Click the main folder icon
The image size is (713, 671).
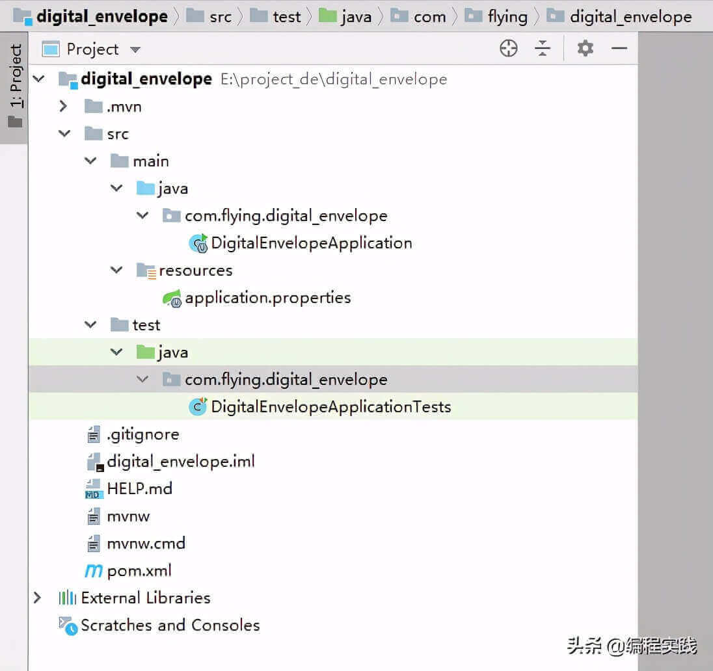[120, 161]
